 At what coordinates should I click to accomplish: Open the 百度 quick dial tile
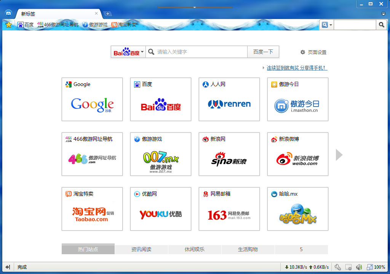tap(161, 99)
